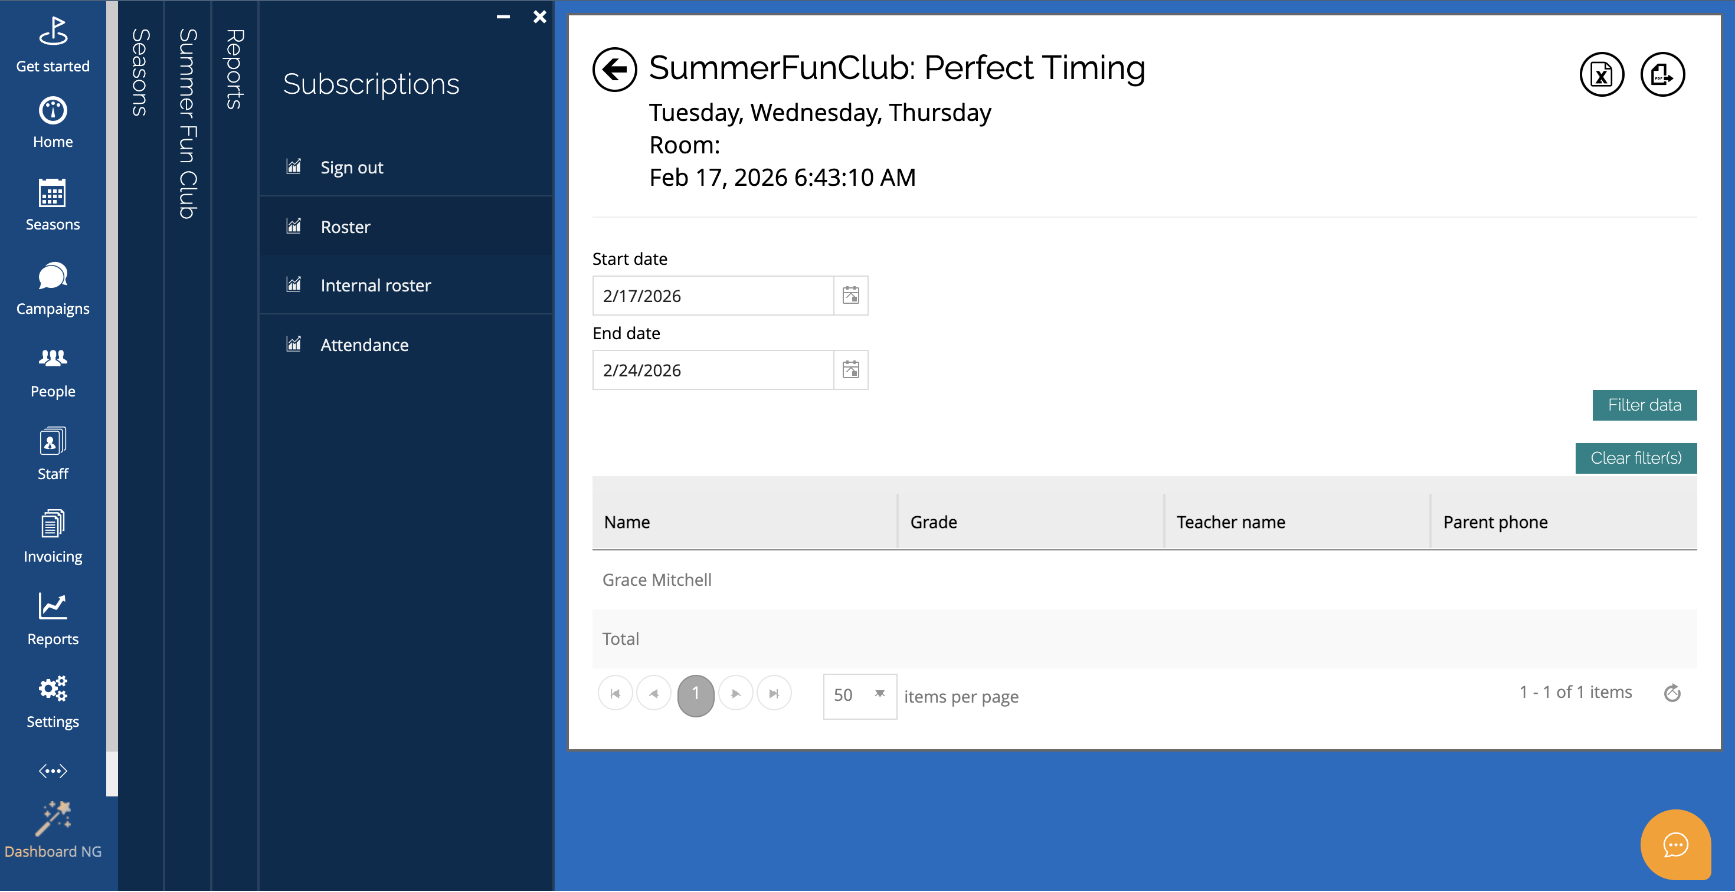
Task: Open the Start date calendar picker
Action: point(850,296)
